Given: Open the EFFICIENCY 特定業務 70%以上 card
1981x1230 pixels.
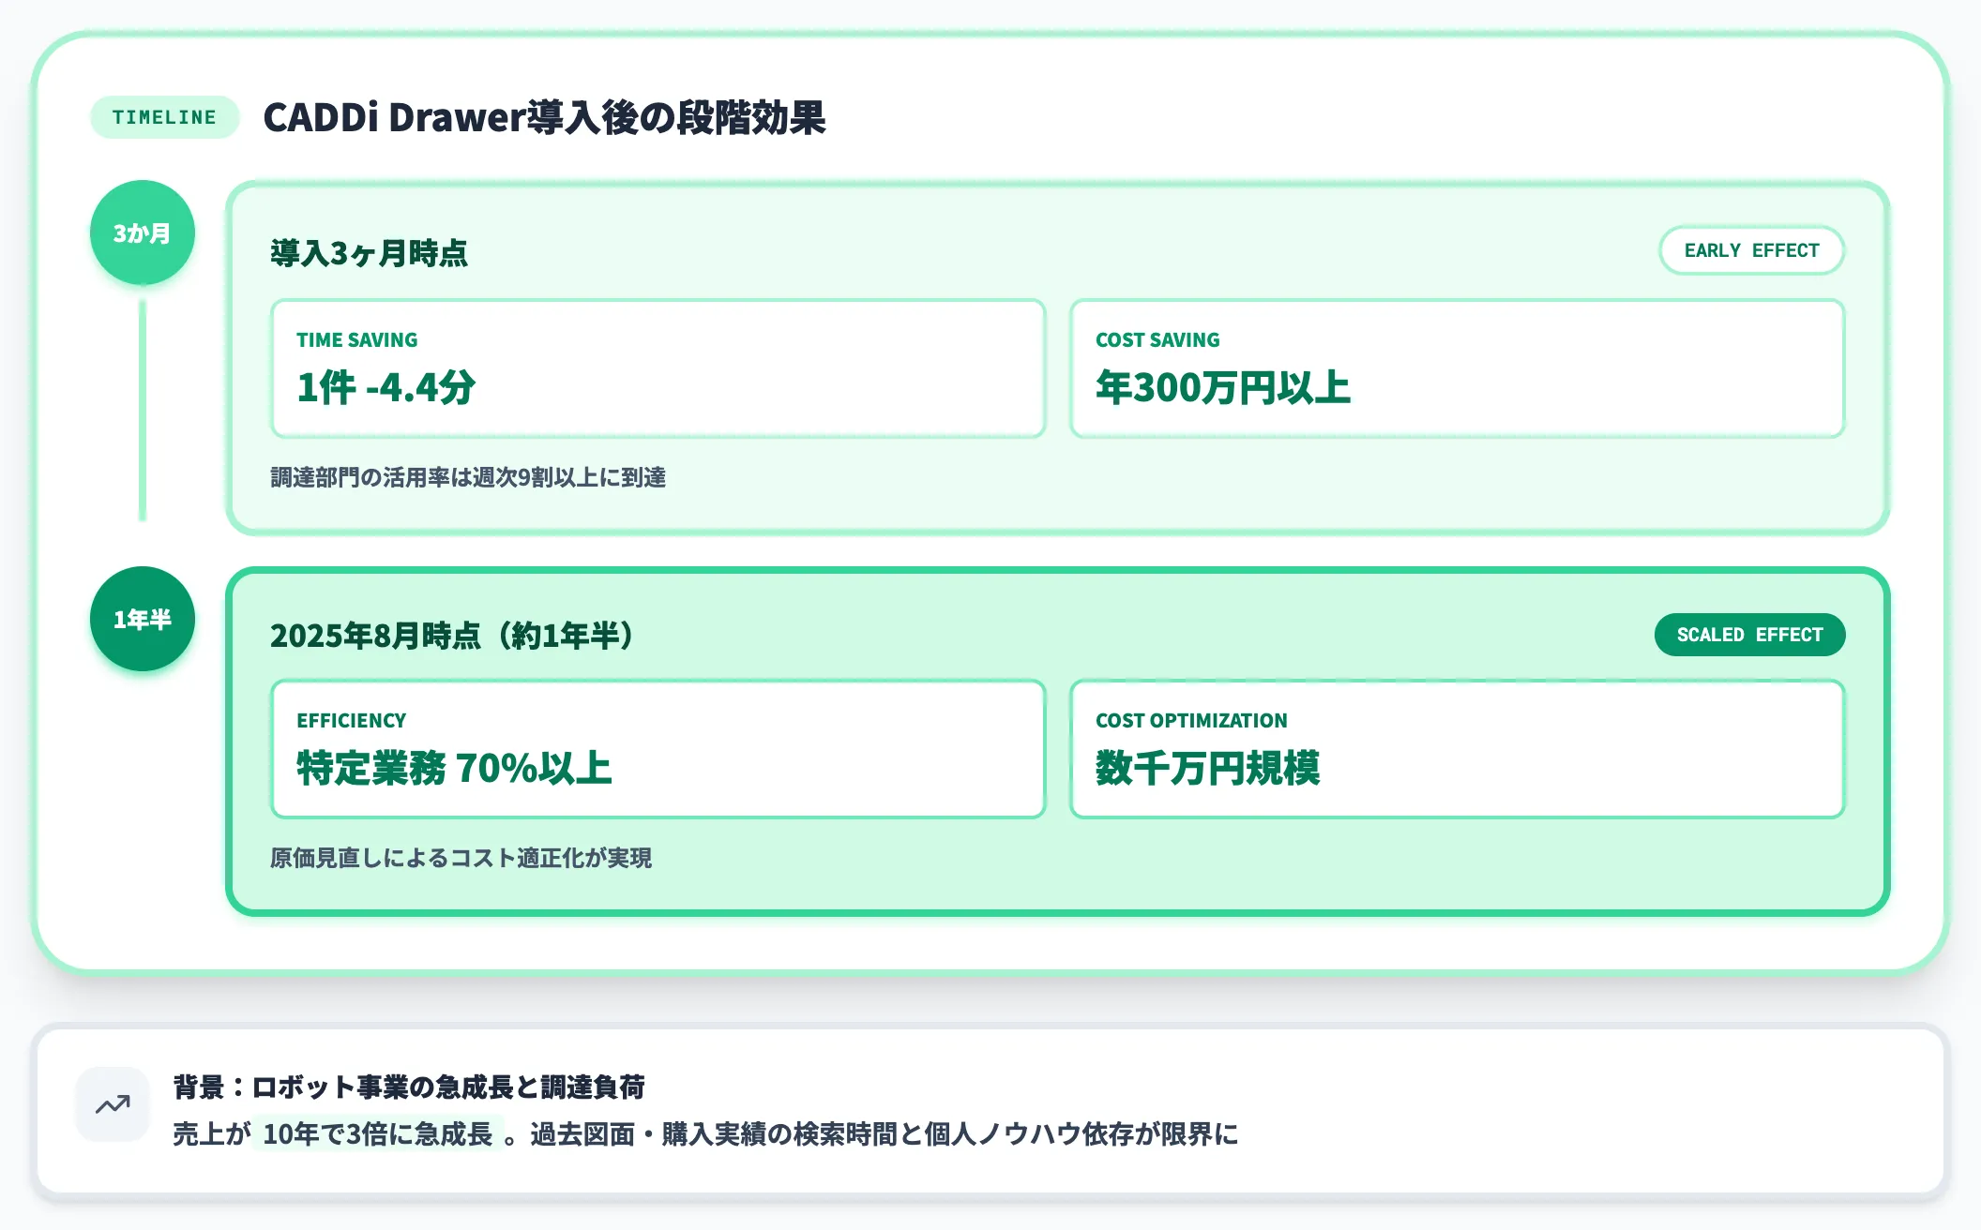Looking at the screenshot, I should 658,749.
